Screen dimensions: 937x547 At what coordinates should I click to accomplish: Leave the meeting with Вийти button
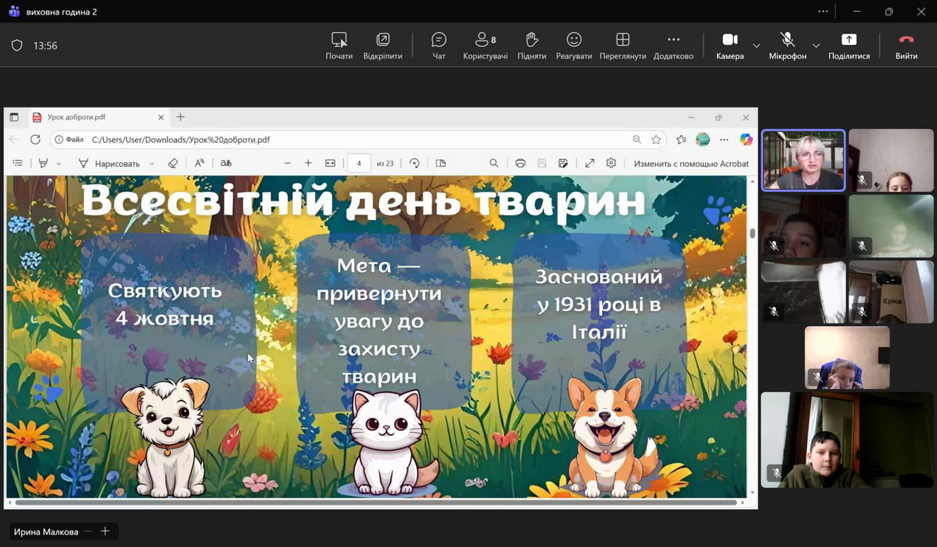point(906,46)
